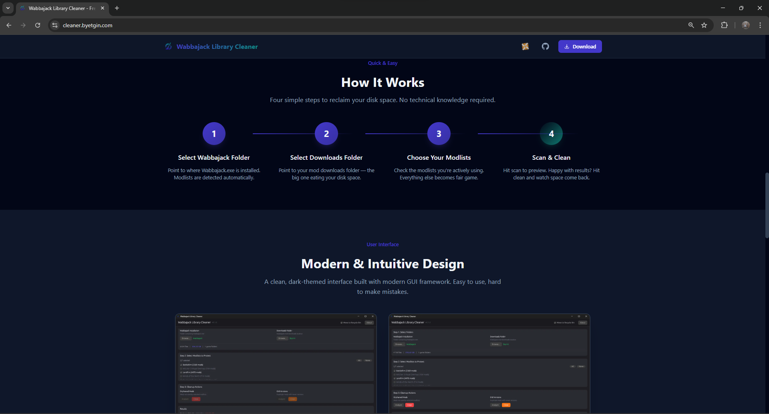Click the page vertical scrollbar thumb
The height and width of the screenshot is (414, 769).
coord(767,205)
